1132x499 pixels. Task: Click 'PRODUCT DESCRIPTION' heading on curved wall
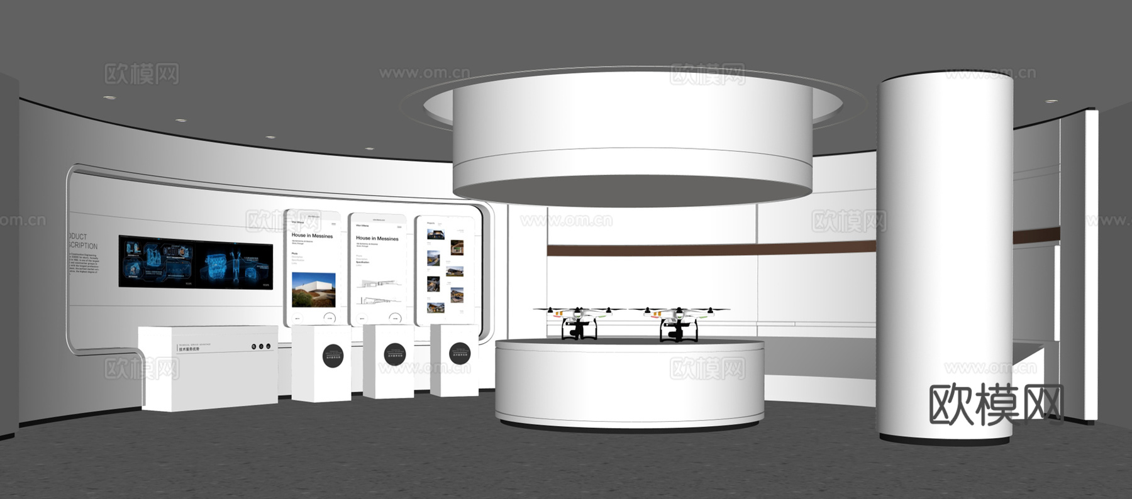[x=83, y=241]
